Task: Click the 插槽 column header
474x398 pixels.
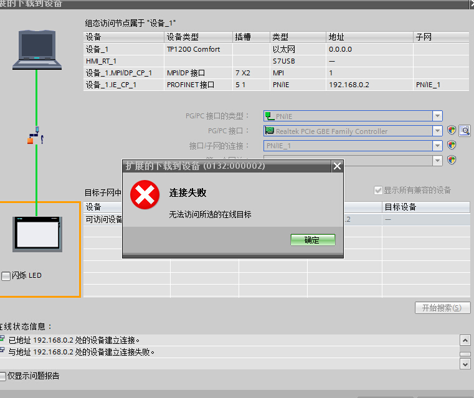Action: [x=251, y=37]
